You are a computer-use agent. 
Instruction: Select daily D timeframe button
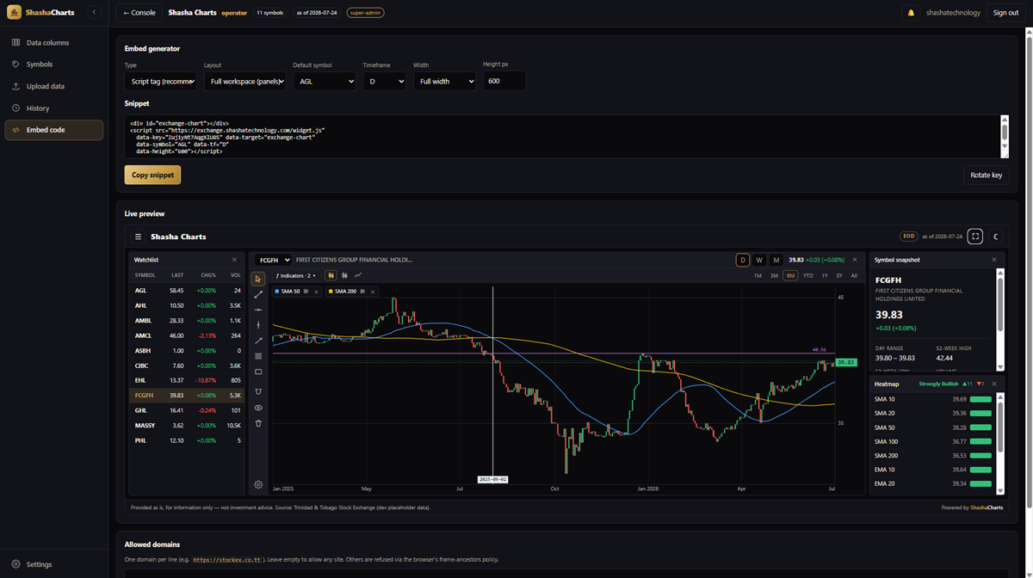coord(743,260)
